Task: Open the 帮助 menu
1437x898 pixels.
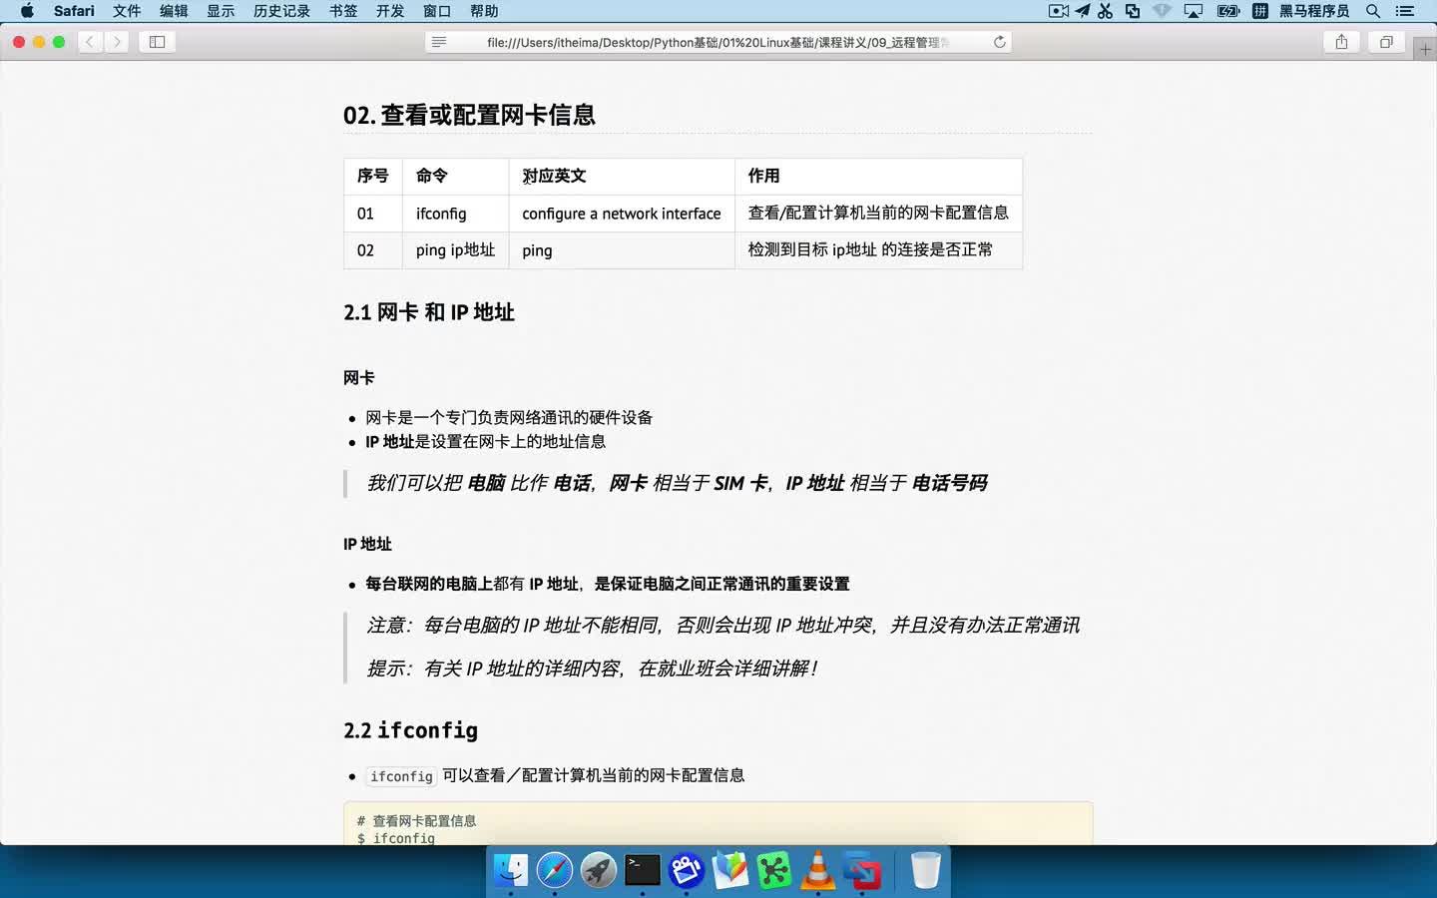Action: pyautogui.click(x=484, y=11)
